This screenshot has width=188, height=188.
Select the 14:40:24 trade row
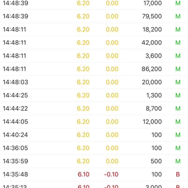click(x=94, y=135)
